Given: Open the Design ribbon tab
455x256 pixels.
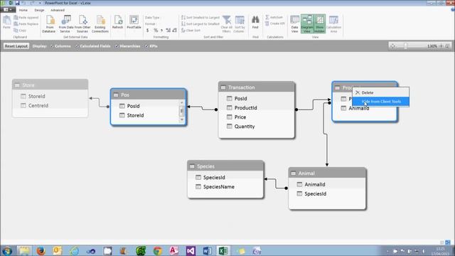Looking at the screenshot, I should (39, 10).
